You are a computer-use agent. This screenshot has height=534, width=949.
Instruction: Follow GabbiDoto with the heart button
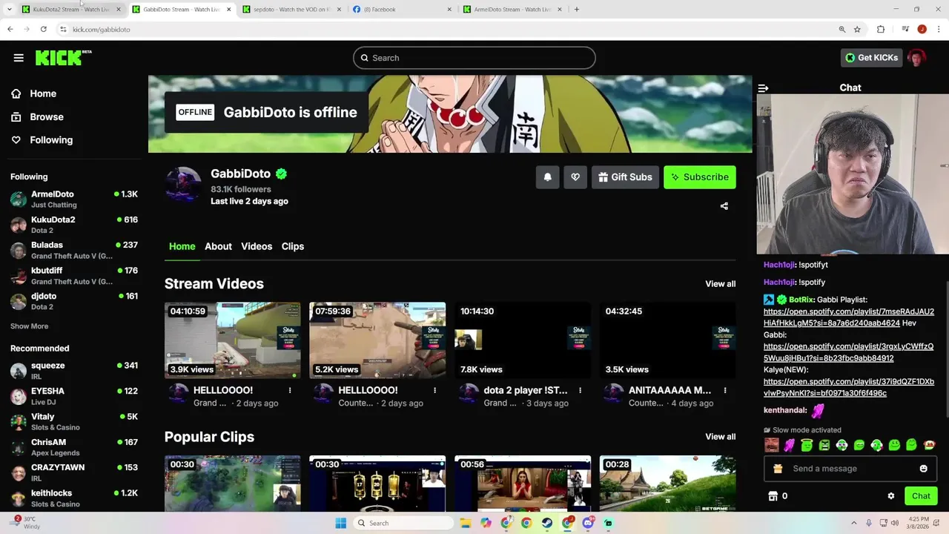tap(575, 177)
